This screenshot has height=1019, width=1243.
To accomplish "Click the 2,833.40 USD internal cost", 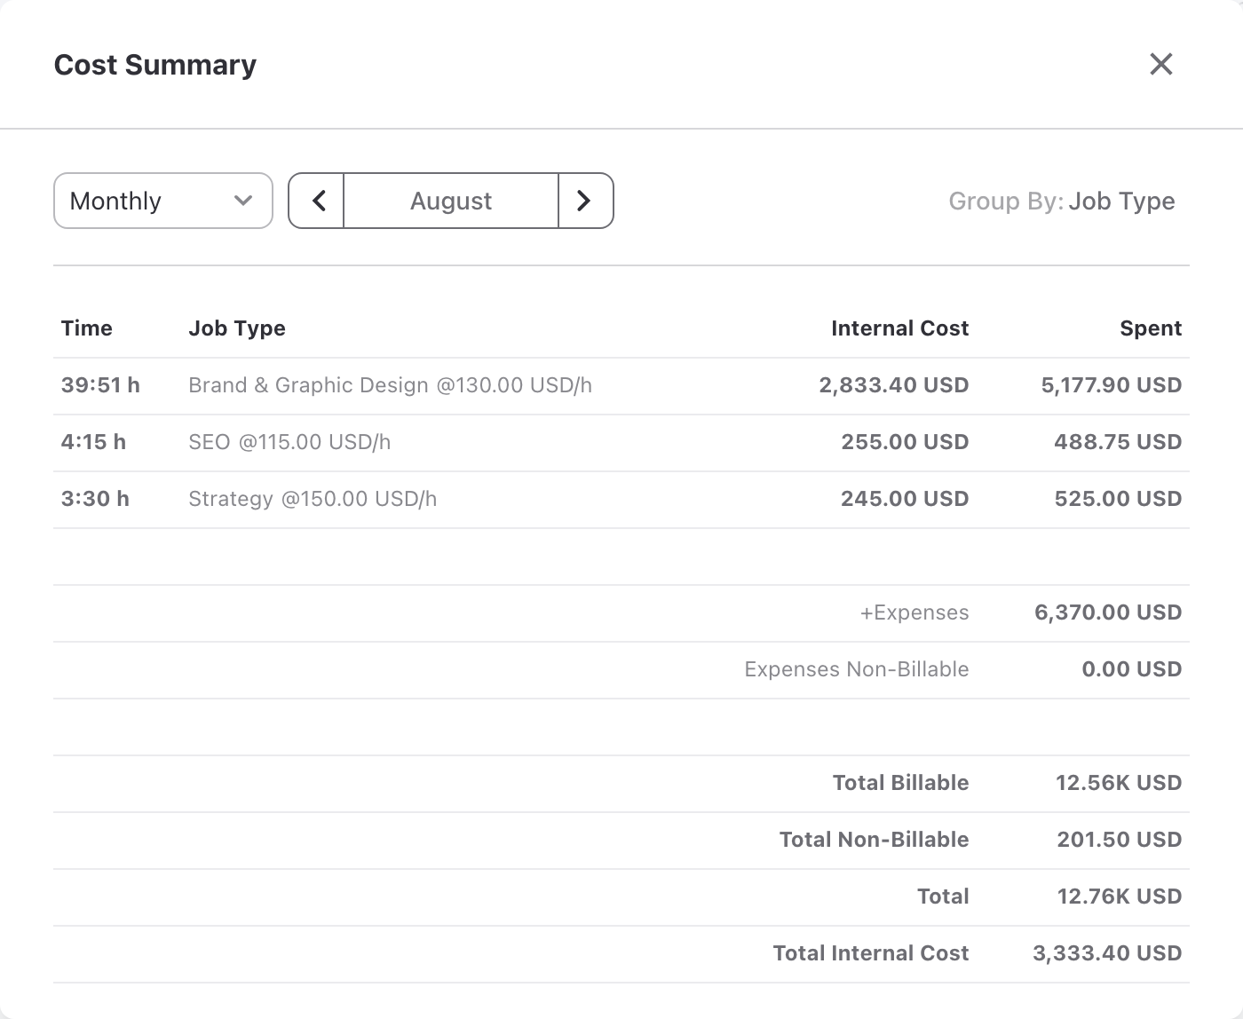I will (x=894, y=385).
